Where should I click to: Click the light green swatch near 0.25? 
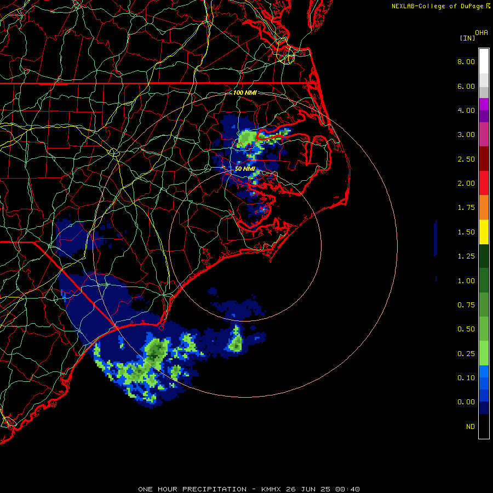tap(484, 353)
